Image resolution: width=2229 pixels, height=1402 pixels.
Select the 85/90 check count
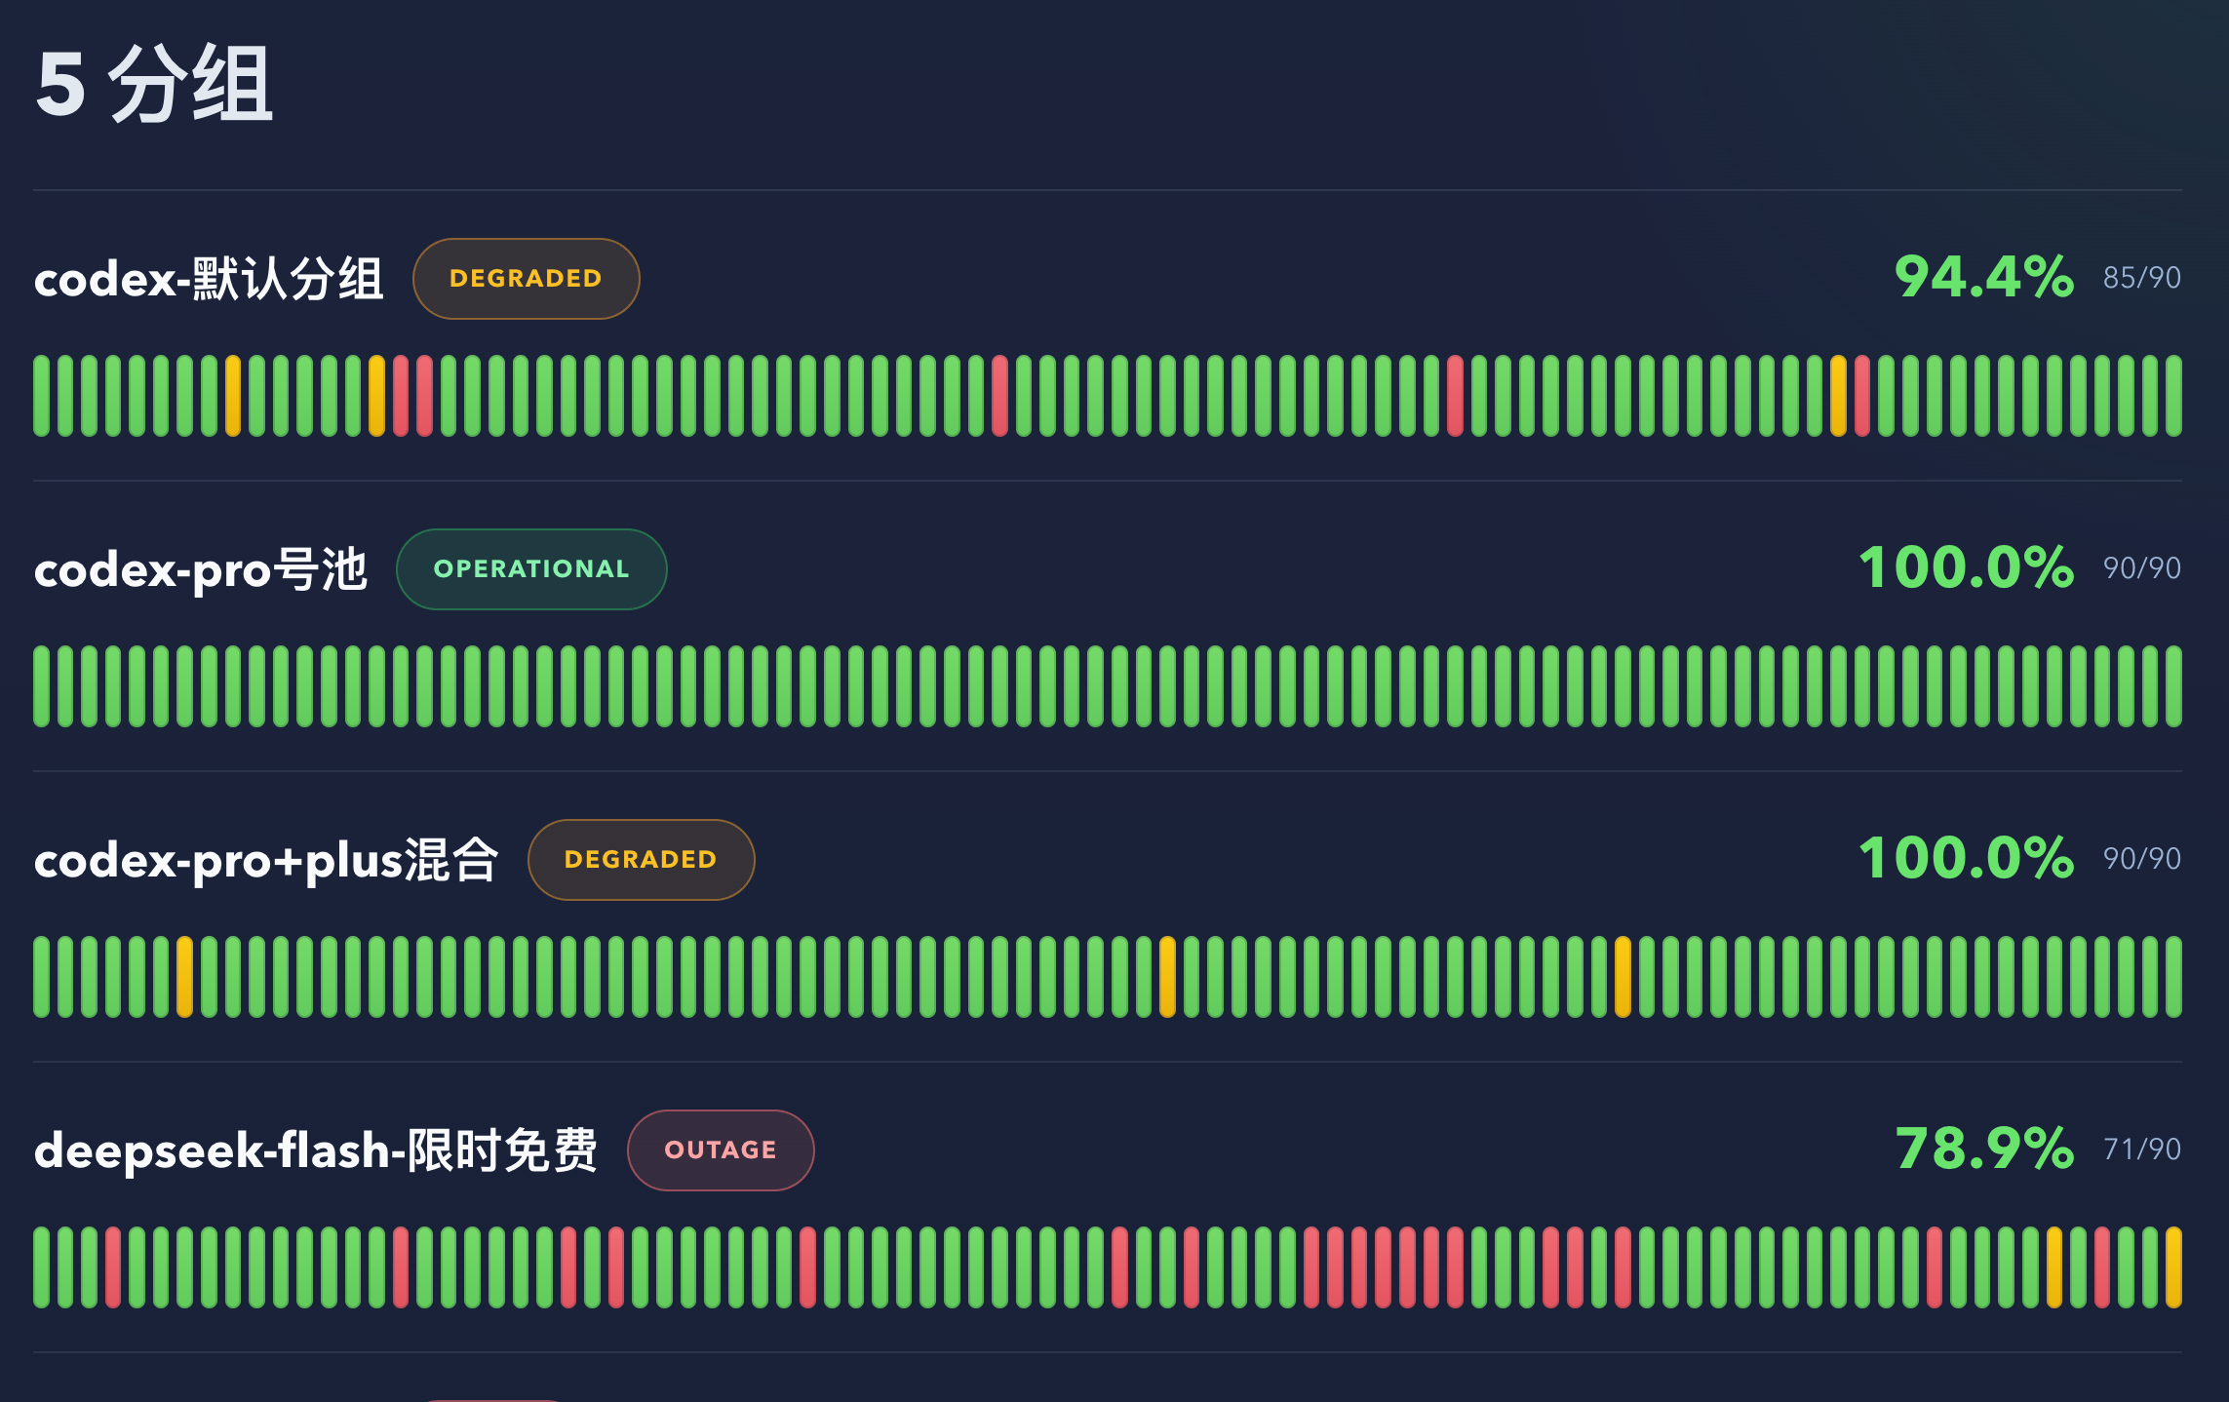(2142, 278)
